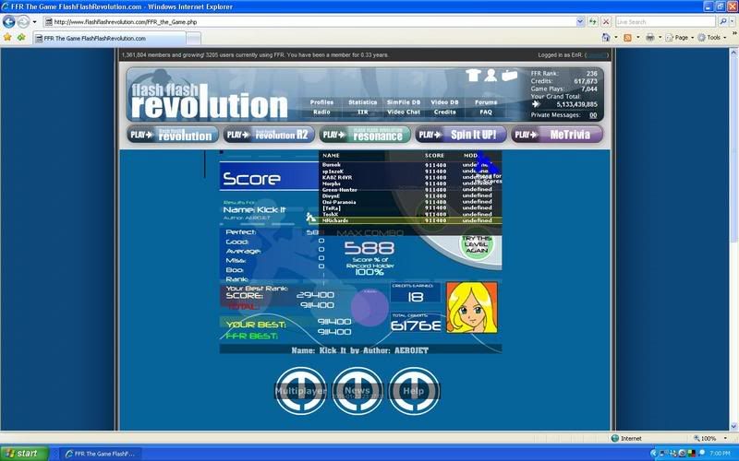Screen dimensions: 739x461
Task: Click the Play Flash Flash Revolution button
Action: point(173,135)
